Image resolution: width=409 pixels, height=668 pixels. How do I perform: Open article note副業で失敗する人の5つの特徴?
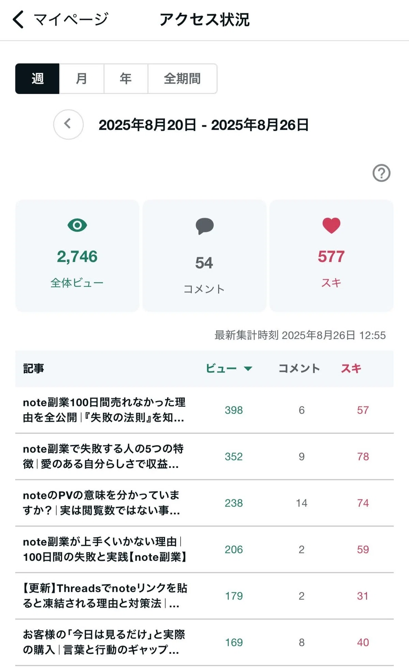click(x=103, y=456)
